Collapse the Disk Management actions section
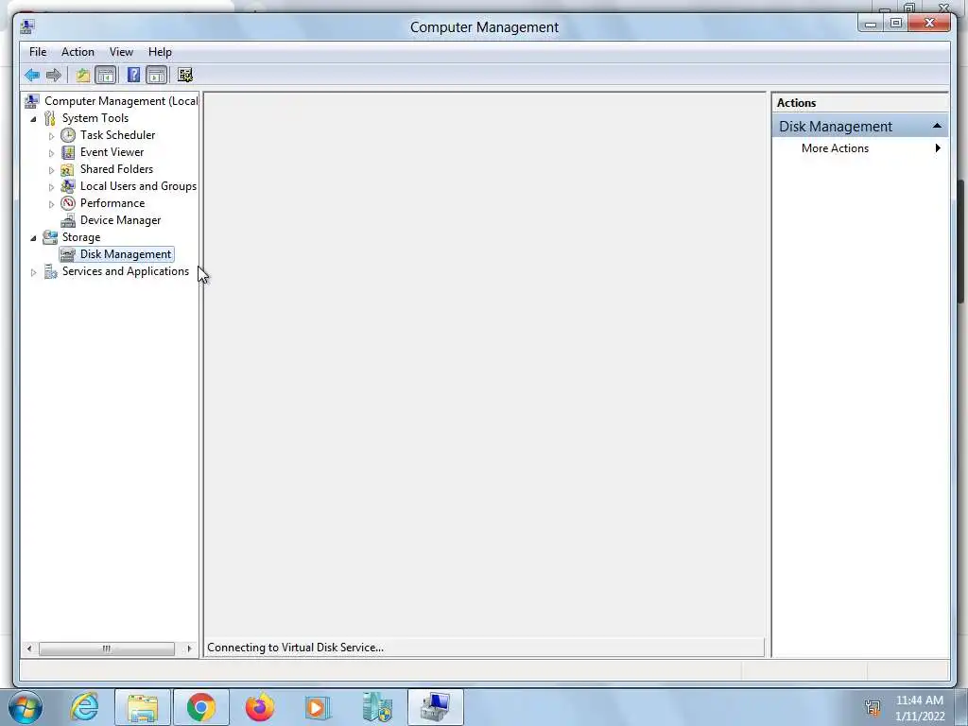The width and height of the screenshot is (968, 726). (937, 126)
